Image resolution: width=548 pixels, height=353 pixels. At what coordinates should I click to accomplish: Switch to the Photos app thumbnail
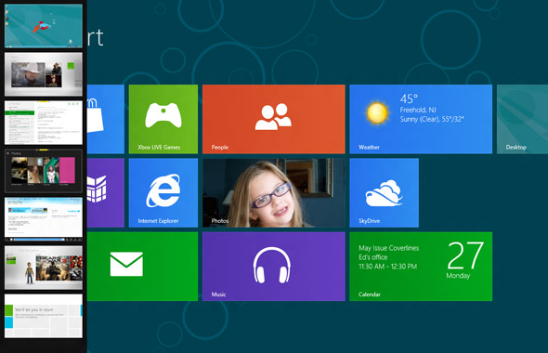click(44, 171)
